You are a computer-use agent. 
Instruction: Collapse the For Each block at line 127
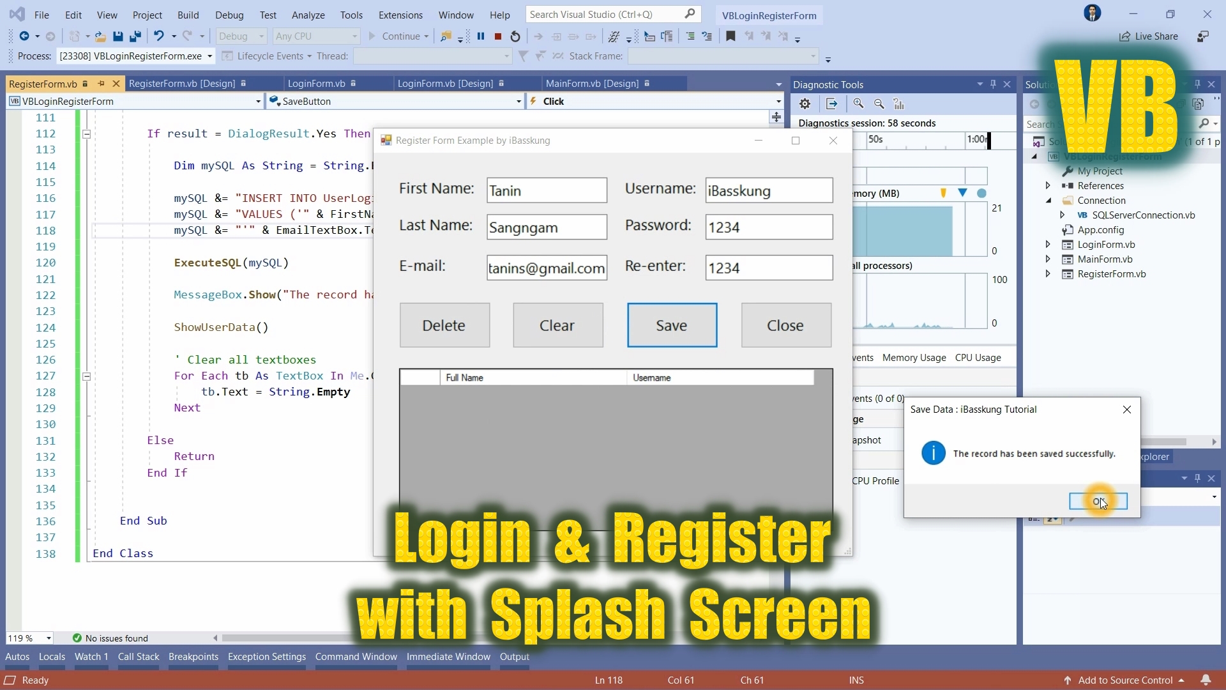pos(87,376)
